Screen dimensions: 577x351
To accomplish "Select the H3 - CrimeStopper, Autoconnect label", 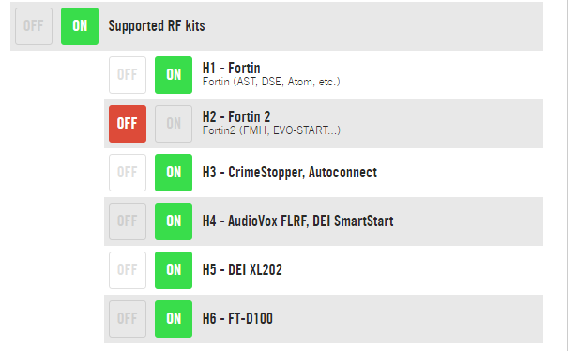I will coord(290,172).
